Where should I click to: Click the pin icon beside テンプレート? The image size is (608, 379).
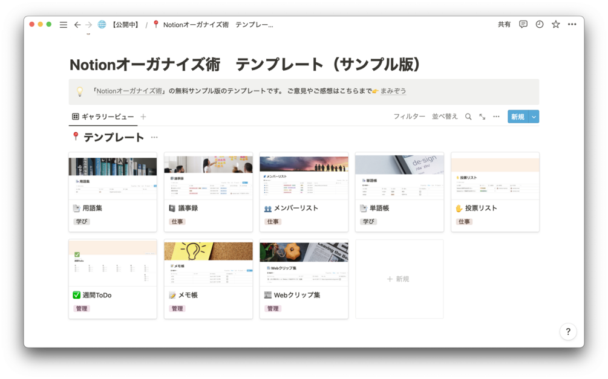pos(76,137)
